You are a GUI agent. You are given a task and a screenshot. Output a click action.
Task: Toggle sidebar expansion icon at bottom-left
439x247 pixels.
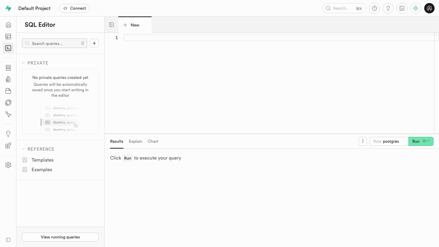pos(8,240)
